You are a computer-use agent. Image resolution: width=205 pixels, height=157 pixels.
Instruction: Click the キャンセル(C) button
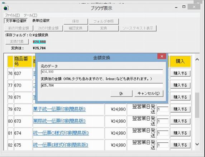149,93
